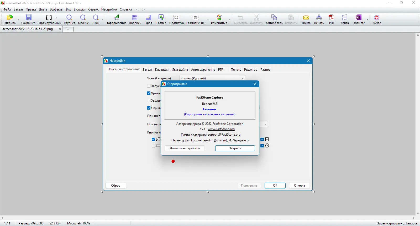Exit the editor with the Выход icon
The image size is (420, 226).
tap(377, 18)
